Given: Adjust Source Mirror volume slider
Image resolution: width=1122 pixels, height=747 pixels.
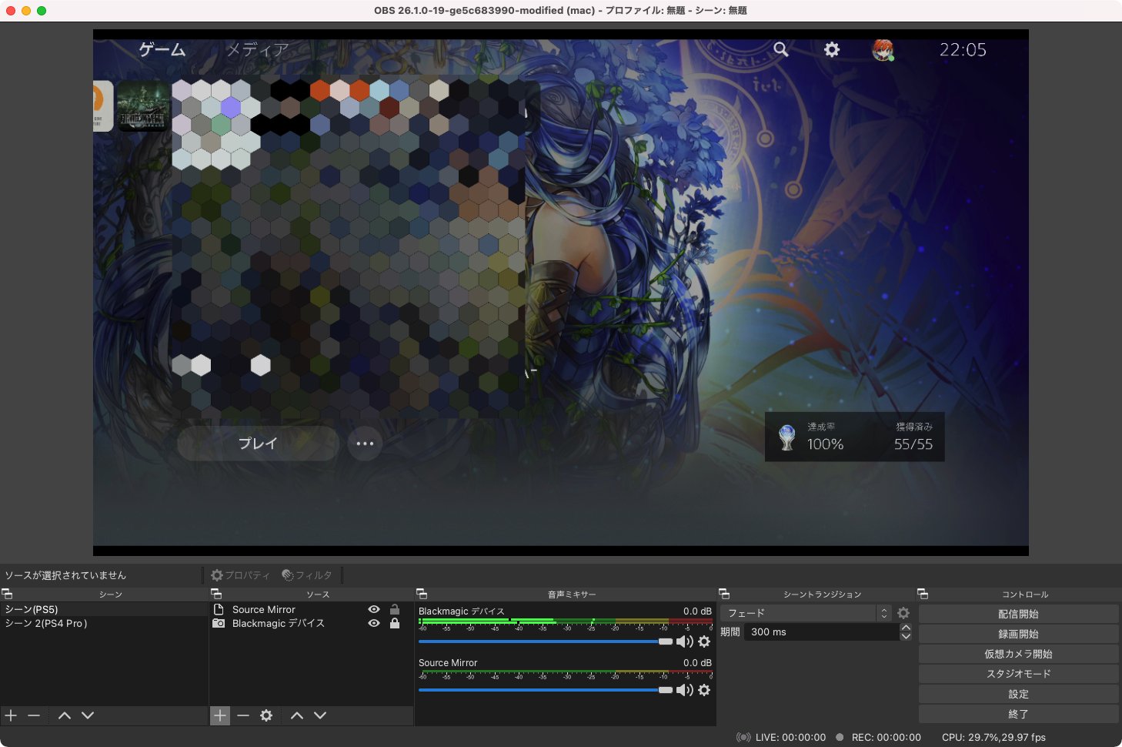Looking at the screenshot, I should tap(546, 690).
